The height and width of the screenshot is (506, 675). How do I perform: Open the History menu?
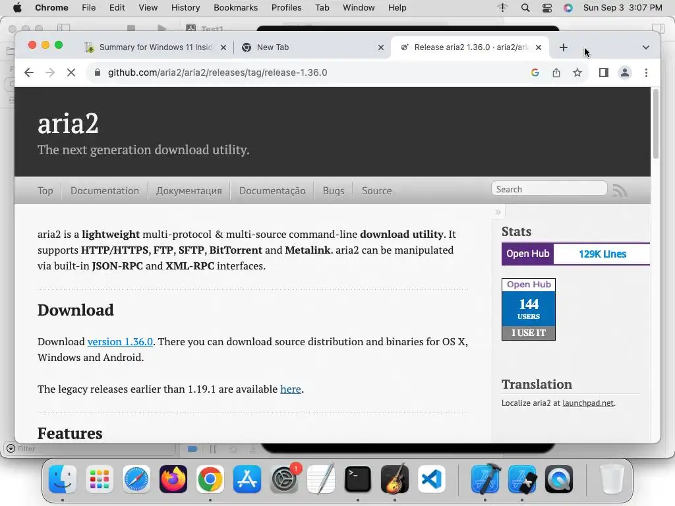point(185,8)
